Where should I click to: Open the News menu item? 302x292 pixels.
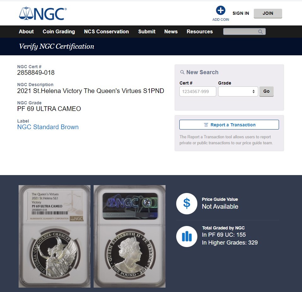pyautogui.click(x=171, y=31)
